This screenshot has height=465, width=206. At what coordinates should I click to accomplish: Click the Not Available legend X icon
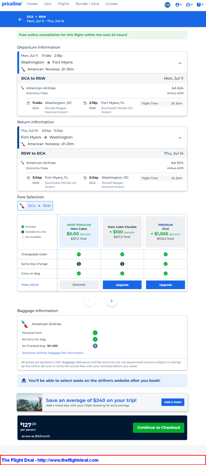[x=22, y=237]
